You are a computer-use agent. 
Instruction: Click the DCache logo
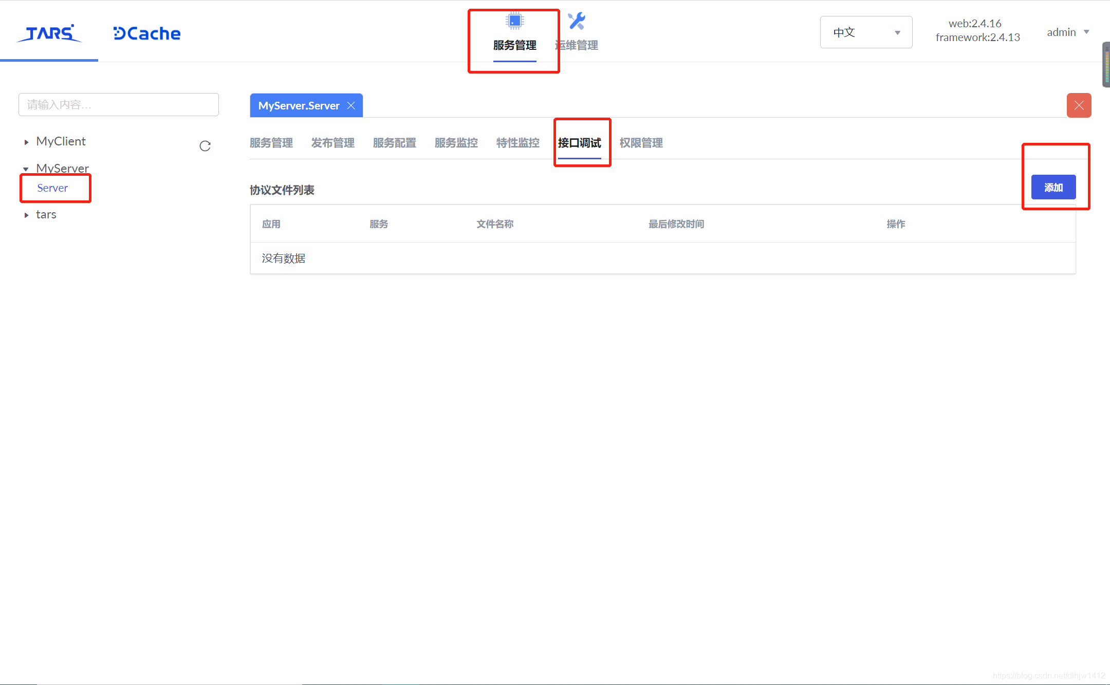click(146, 33)
